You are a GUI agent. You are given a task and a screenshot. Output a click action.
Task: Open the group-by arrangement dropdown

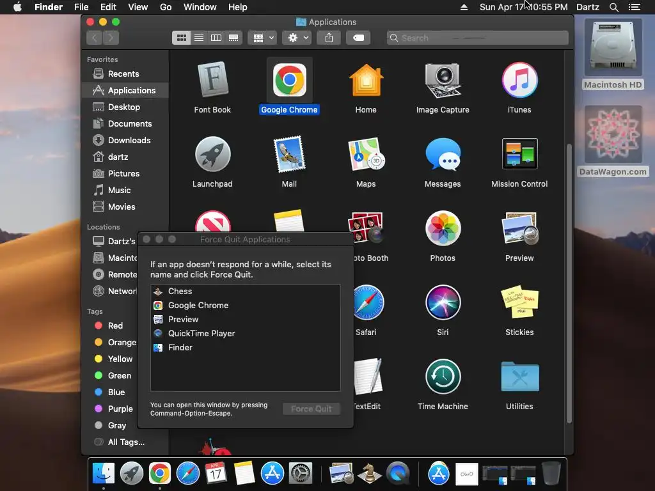pos(262,38)
